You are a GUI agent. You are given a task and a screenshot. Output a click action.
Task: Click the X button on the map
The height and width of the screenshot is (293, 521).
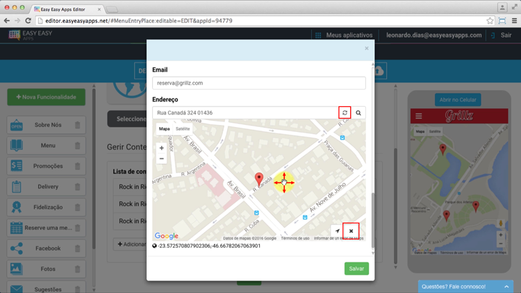pos(352,231)
